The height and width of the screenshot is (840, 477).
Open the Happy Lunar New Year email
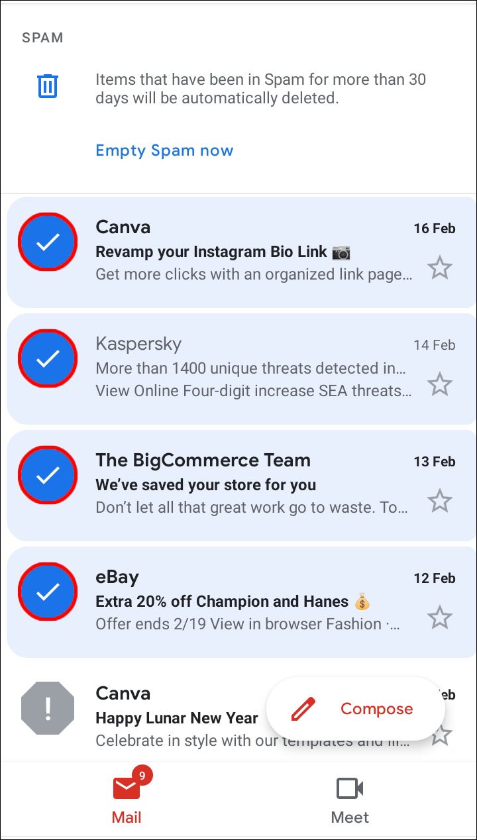click(x=177, y=718)
